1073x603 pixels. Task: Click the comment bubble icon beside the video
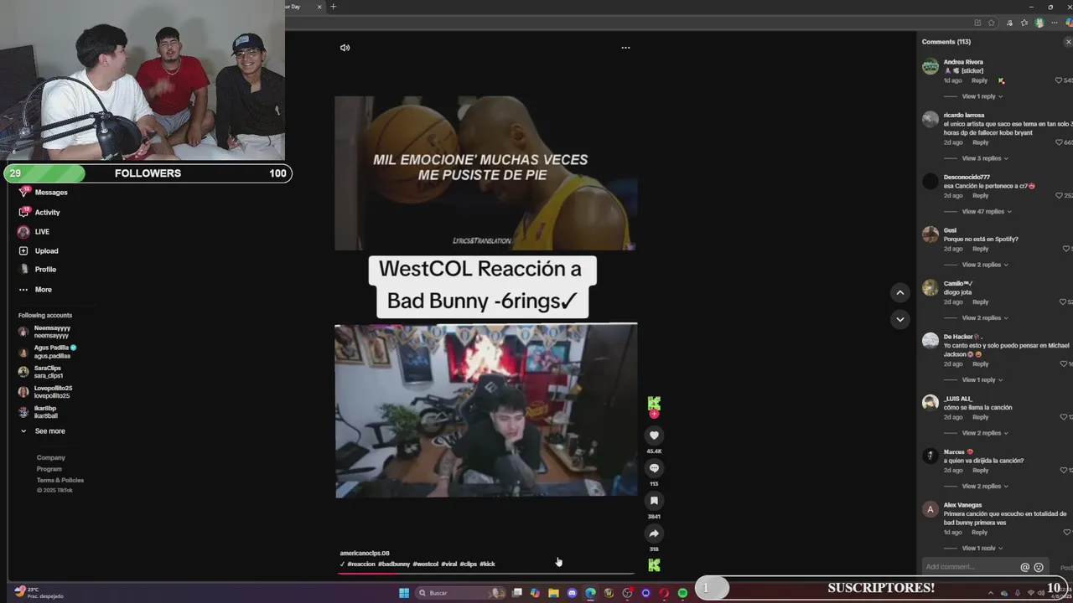pyautogui.click(x=654, y=468)
